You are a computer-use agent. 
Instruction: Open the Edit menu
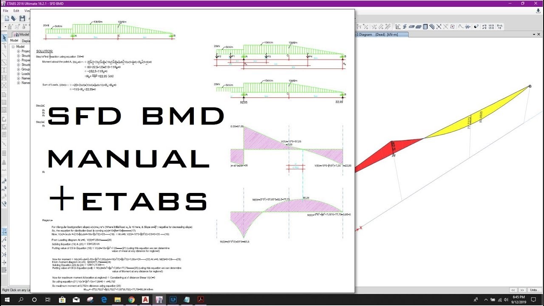16,11
